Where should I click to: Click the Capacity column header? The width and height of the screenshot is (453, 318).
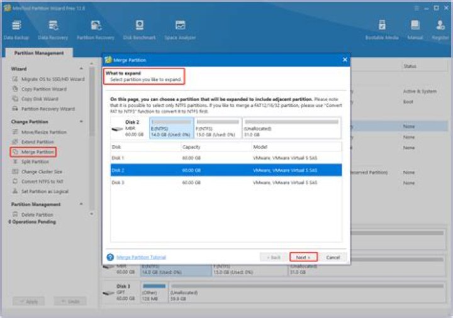click(216, 147)
